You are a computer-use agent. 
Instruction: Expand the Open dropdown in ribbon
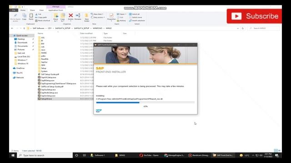121,14
